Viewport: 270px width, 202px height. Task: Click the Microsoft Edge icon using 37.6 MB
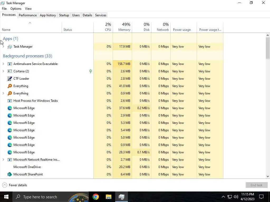pos(10,108)
